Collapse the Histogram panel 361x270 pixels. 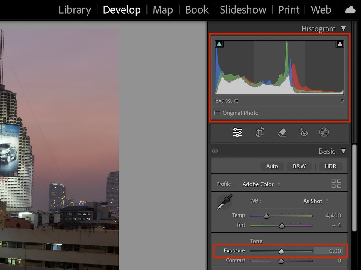(x=344, y=29)
